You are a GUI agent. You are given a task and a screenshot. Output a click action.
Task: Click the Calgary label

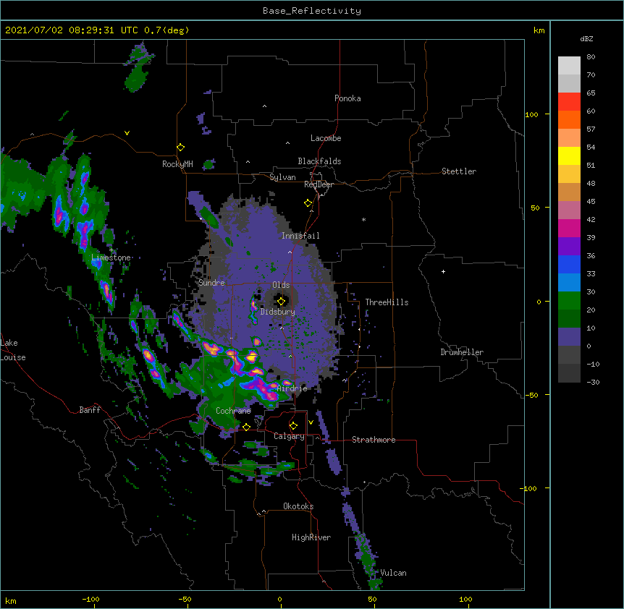[x=289, y=436]
